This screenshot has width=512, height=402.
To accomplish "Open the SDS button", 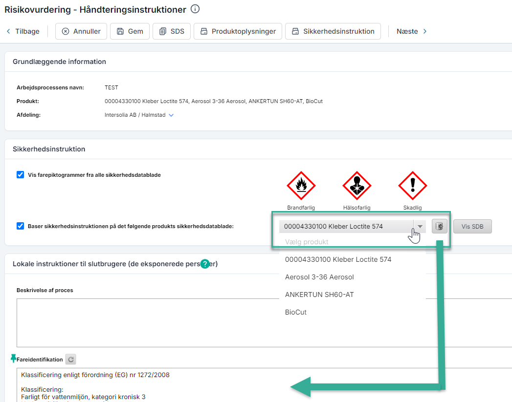I will pyautogui.click(x=172, y=31).
